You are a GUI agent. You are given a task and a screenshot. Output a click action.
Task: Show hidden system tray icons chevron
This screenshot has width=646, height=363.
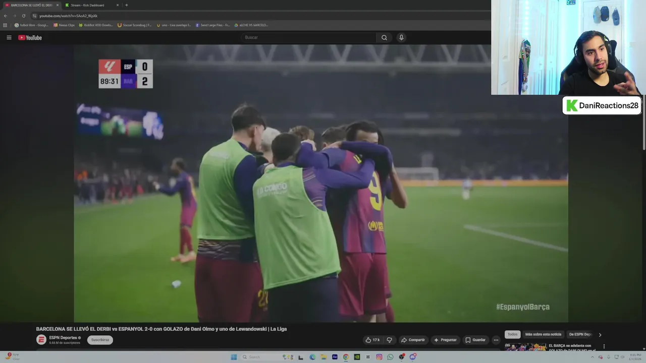[593, 357]
